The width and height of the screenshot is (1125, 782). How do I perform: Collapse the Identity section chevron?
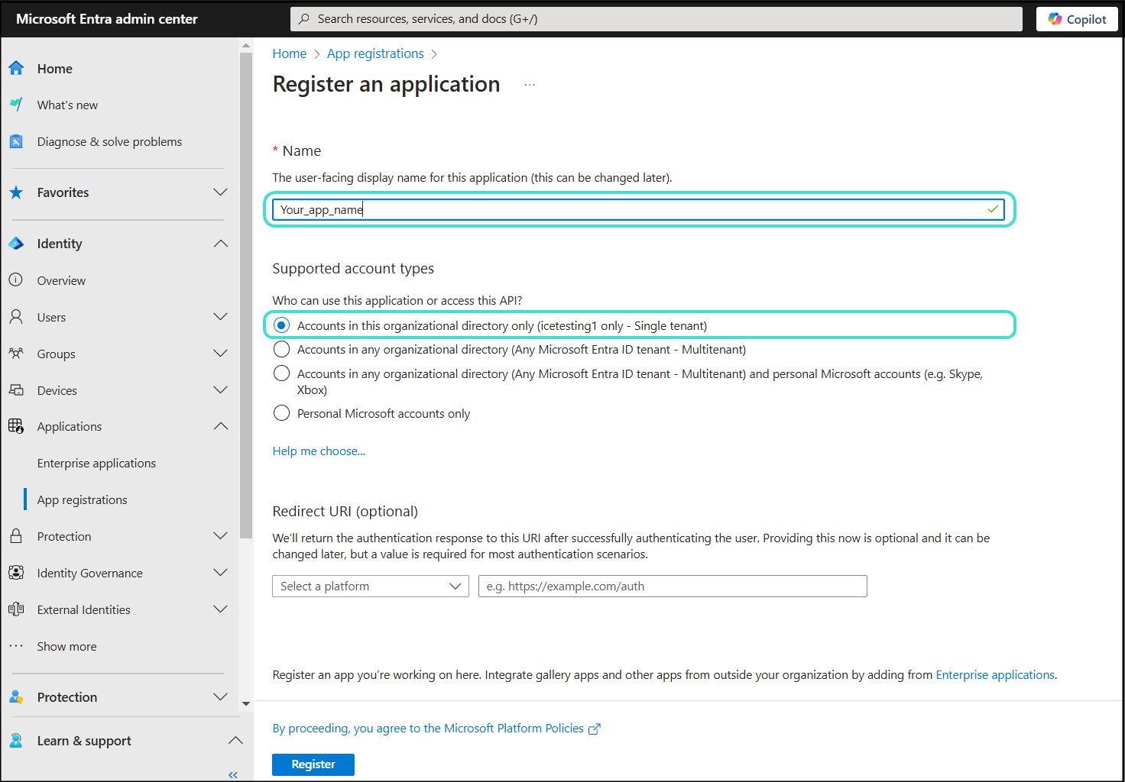(x=220, y=244)
